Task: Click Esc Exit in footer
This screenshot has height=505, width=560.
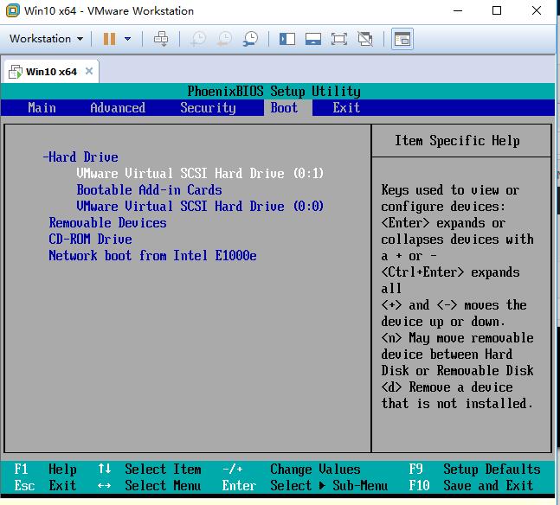Action: click(x=45, y=485)
